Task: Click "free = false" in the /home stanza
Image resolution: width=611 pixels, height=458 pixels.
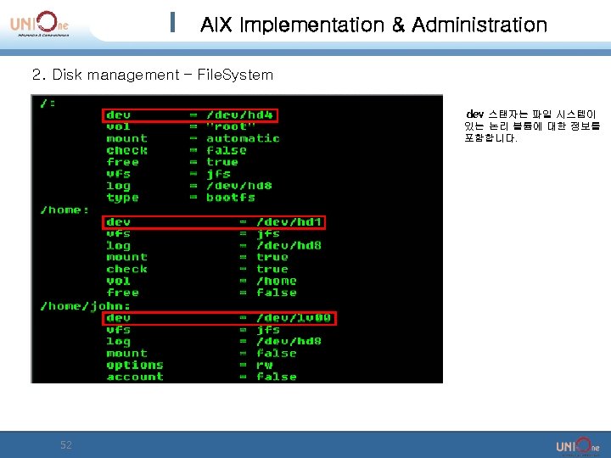Action: 201,293
